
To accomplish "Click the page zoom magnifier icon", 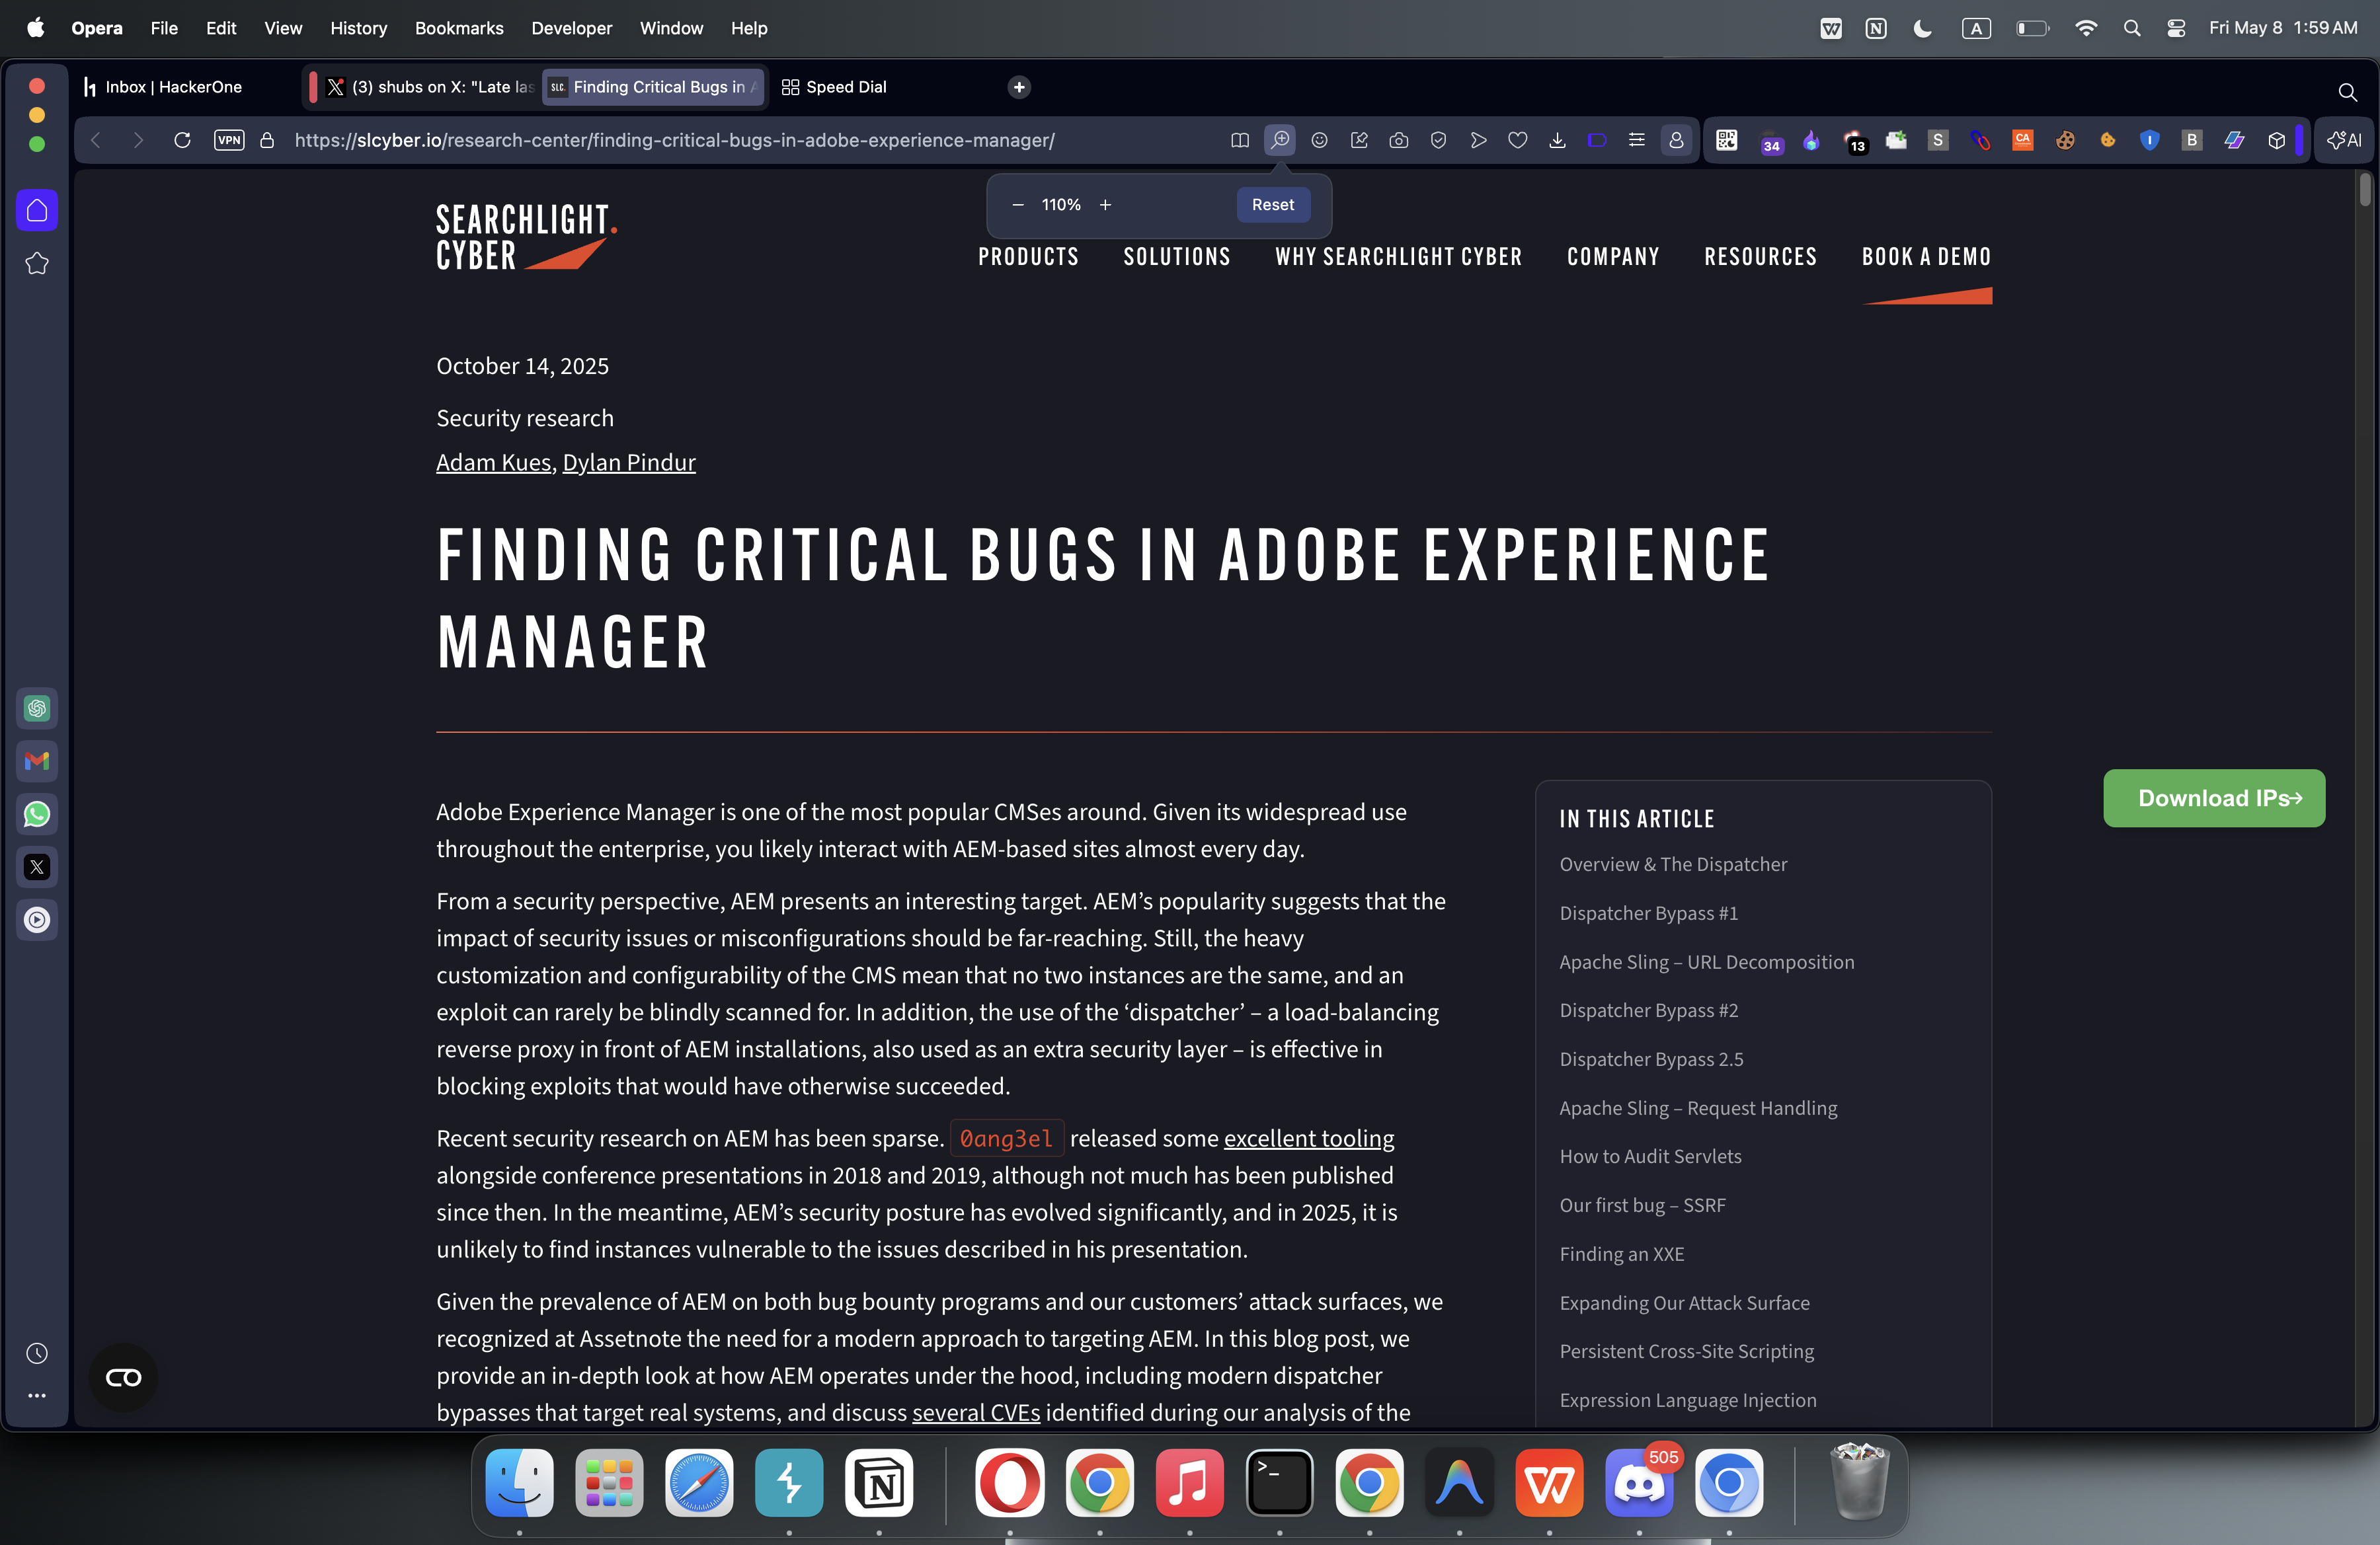I will [x=1280, y=140].
